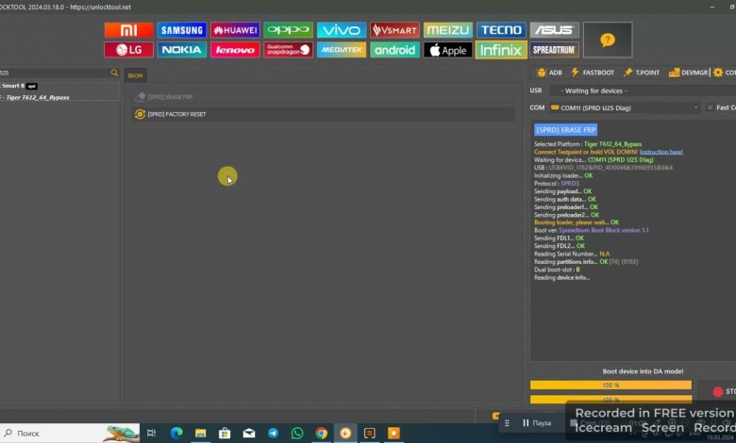The height and width of the screenshot is (443, 736).
Task: Click 'Protocol : SPRD3' log line
Action: [556, 183]
